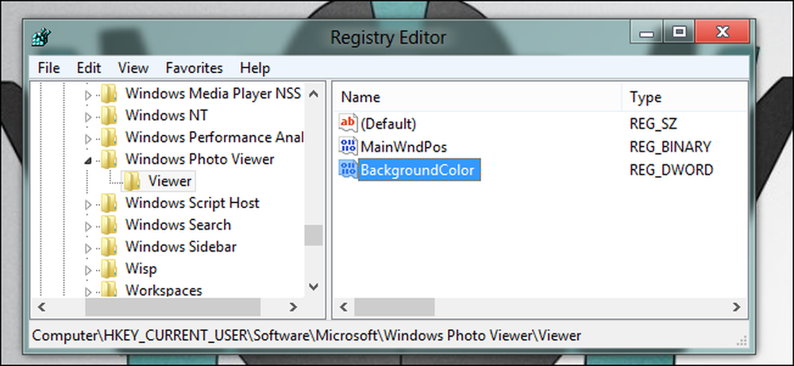794x366 pixels.
Task: Click the Windows Performance Anal folder icon
Action: tap(108, 137)
